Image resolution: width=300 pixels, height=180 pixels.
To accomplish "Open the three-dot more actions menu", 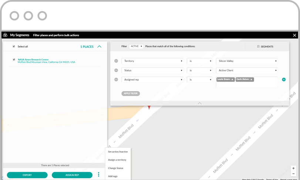I will pos(98,174).
